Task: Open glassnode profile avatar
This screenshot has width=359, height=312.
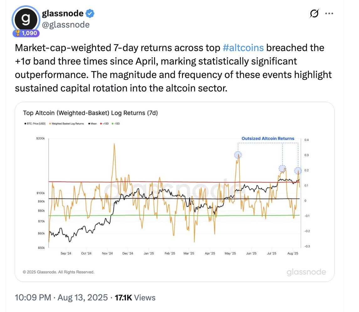Action: pos(26,20)
